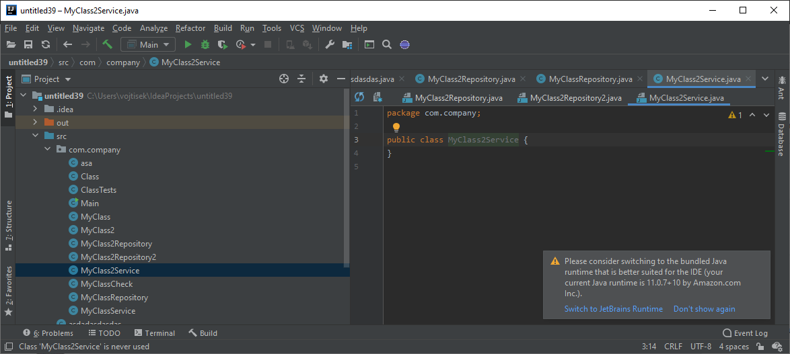
Task: Locate opened file with crosshair icon
Action: (284, 79)
